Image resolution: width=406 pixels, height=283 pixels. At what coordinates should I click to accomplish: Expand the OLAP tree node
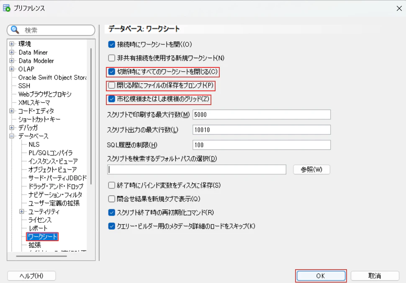pyautogui.click(x=12, y=69)
